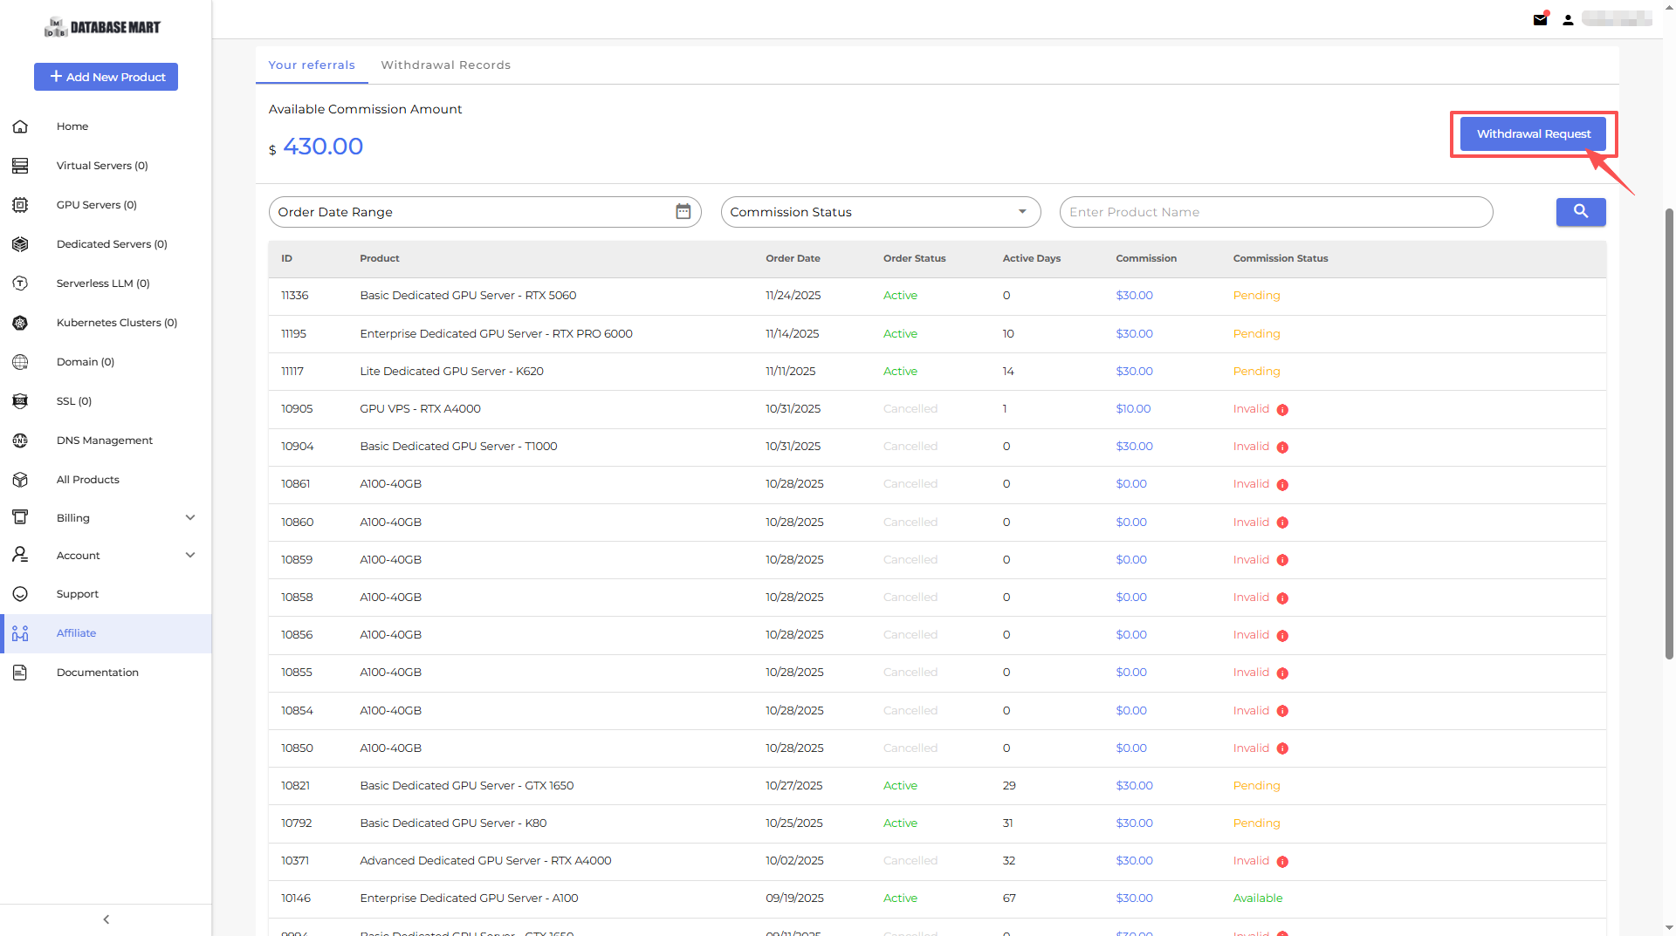Open Documentation link in sidebar
This screenshot has width=1676, height=936.
[x=98, y=673]
